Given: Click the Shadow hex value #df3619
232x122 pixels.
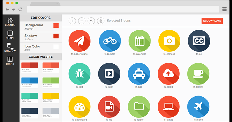Looking at the screenshot, I should [x=29, y=39].
